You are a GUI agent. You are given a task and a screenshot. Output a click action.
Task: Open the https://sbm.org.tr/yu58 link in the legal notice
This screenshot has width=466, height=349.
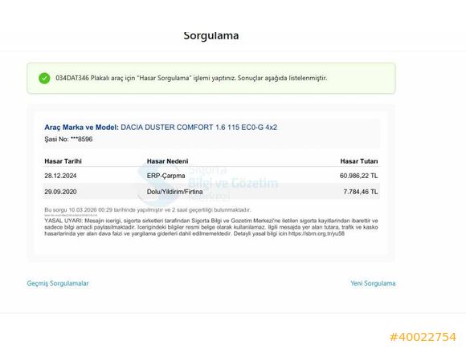[x=317, y=233]
